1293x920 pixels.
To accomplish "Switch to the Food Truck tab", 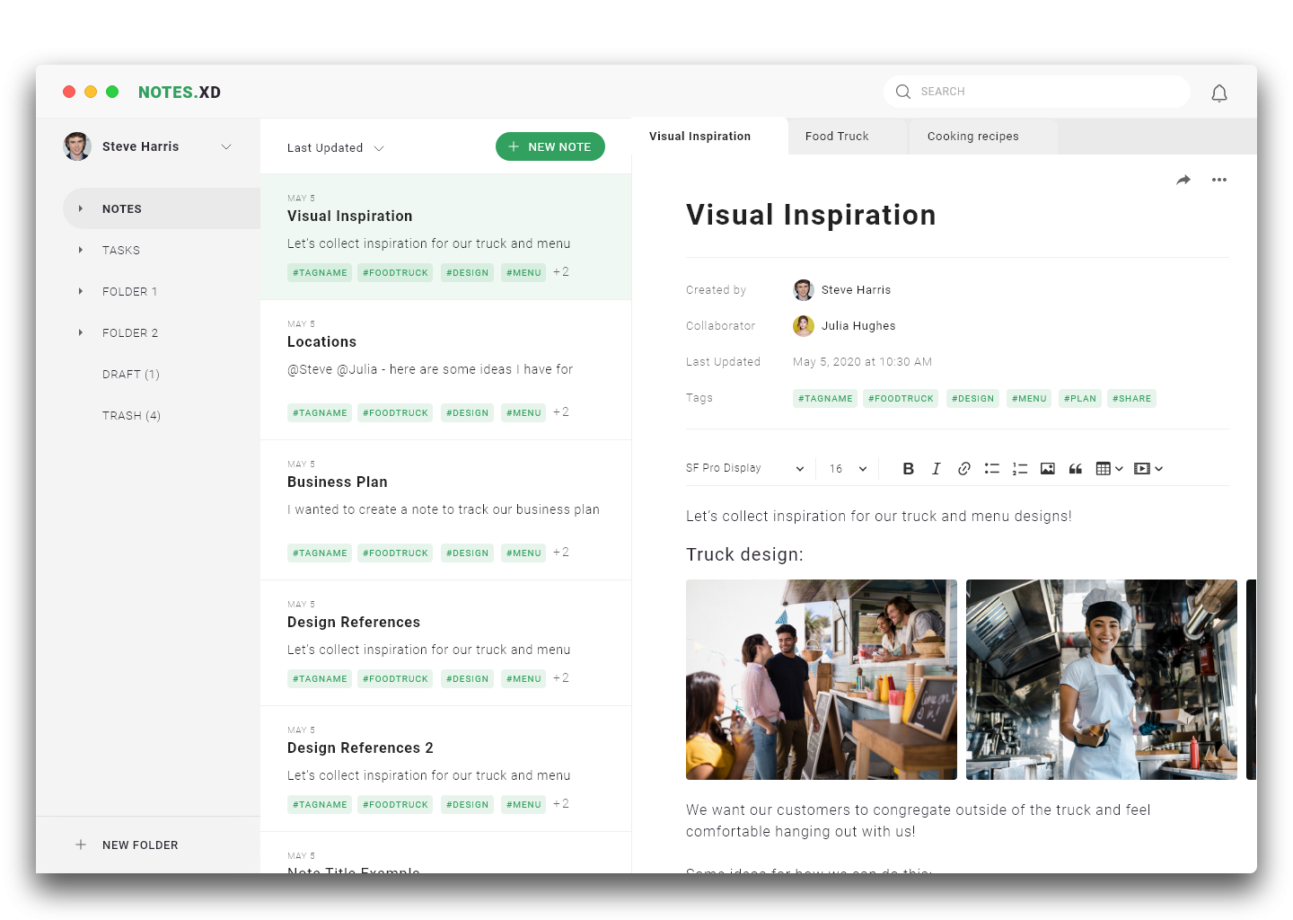I will (846, 137).
